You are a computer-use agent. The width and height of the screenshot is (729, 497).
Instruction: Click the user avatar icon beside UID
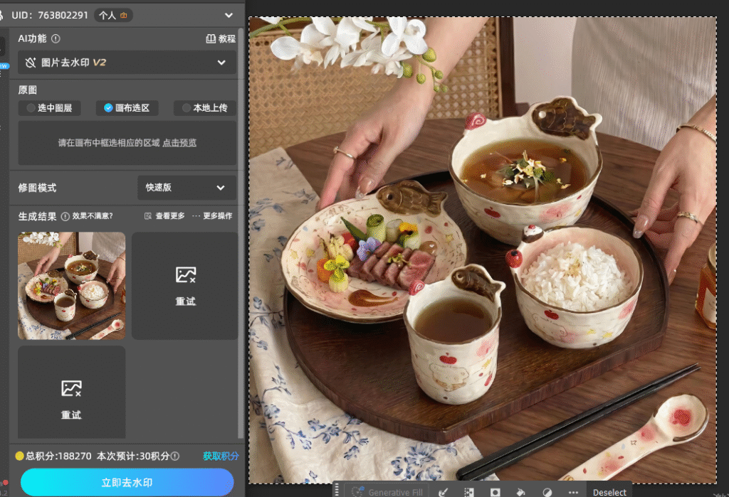(x=1, y=16)
